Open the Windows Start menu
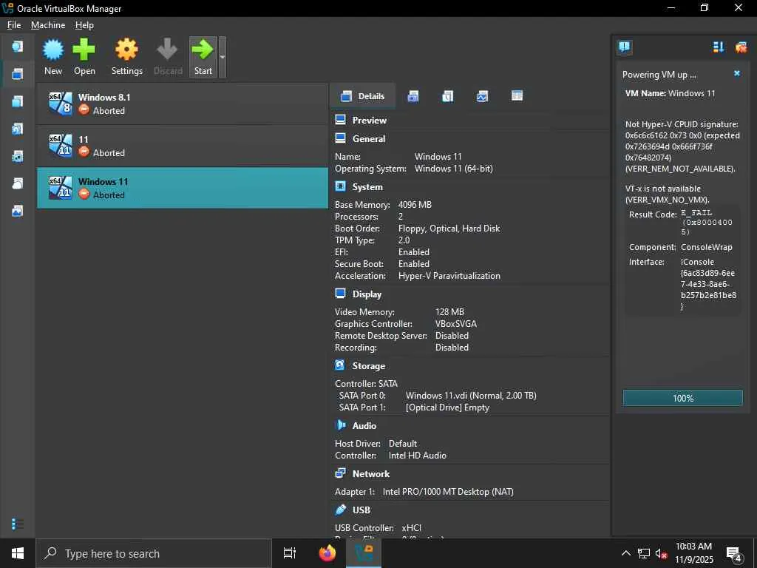The height and width of the screenshot is (568, 757). coord(18,553)
